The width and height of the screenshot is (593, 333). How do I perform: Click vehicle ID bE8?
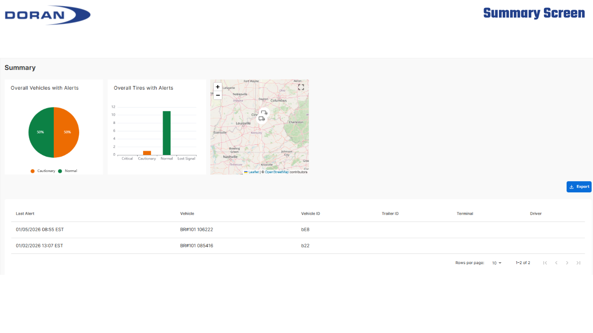pos(305,229)
